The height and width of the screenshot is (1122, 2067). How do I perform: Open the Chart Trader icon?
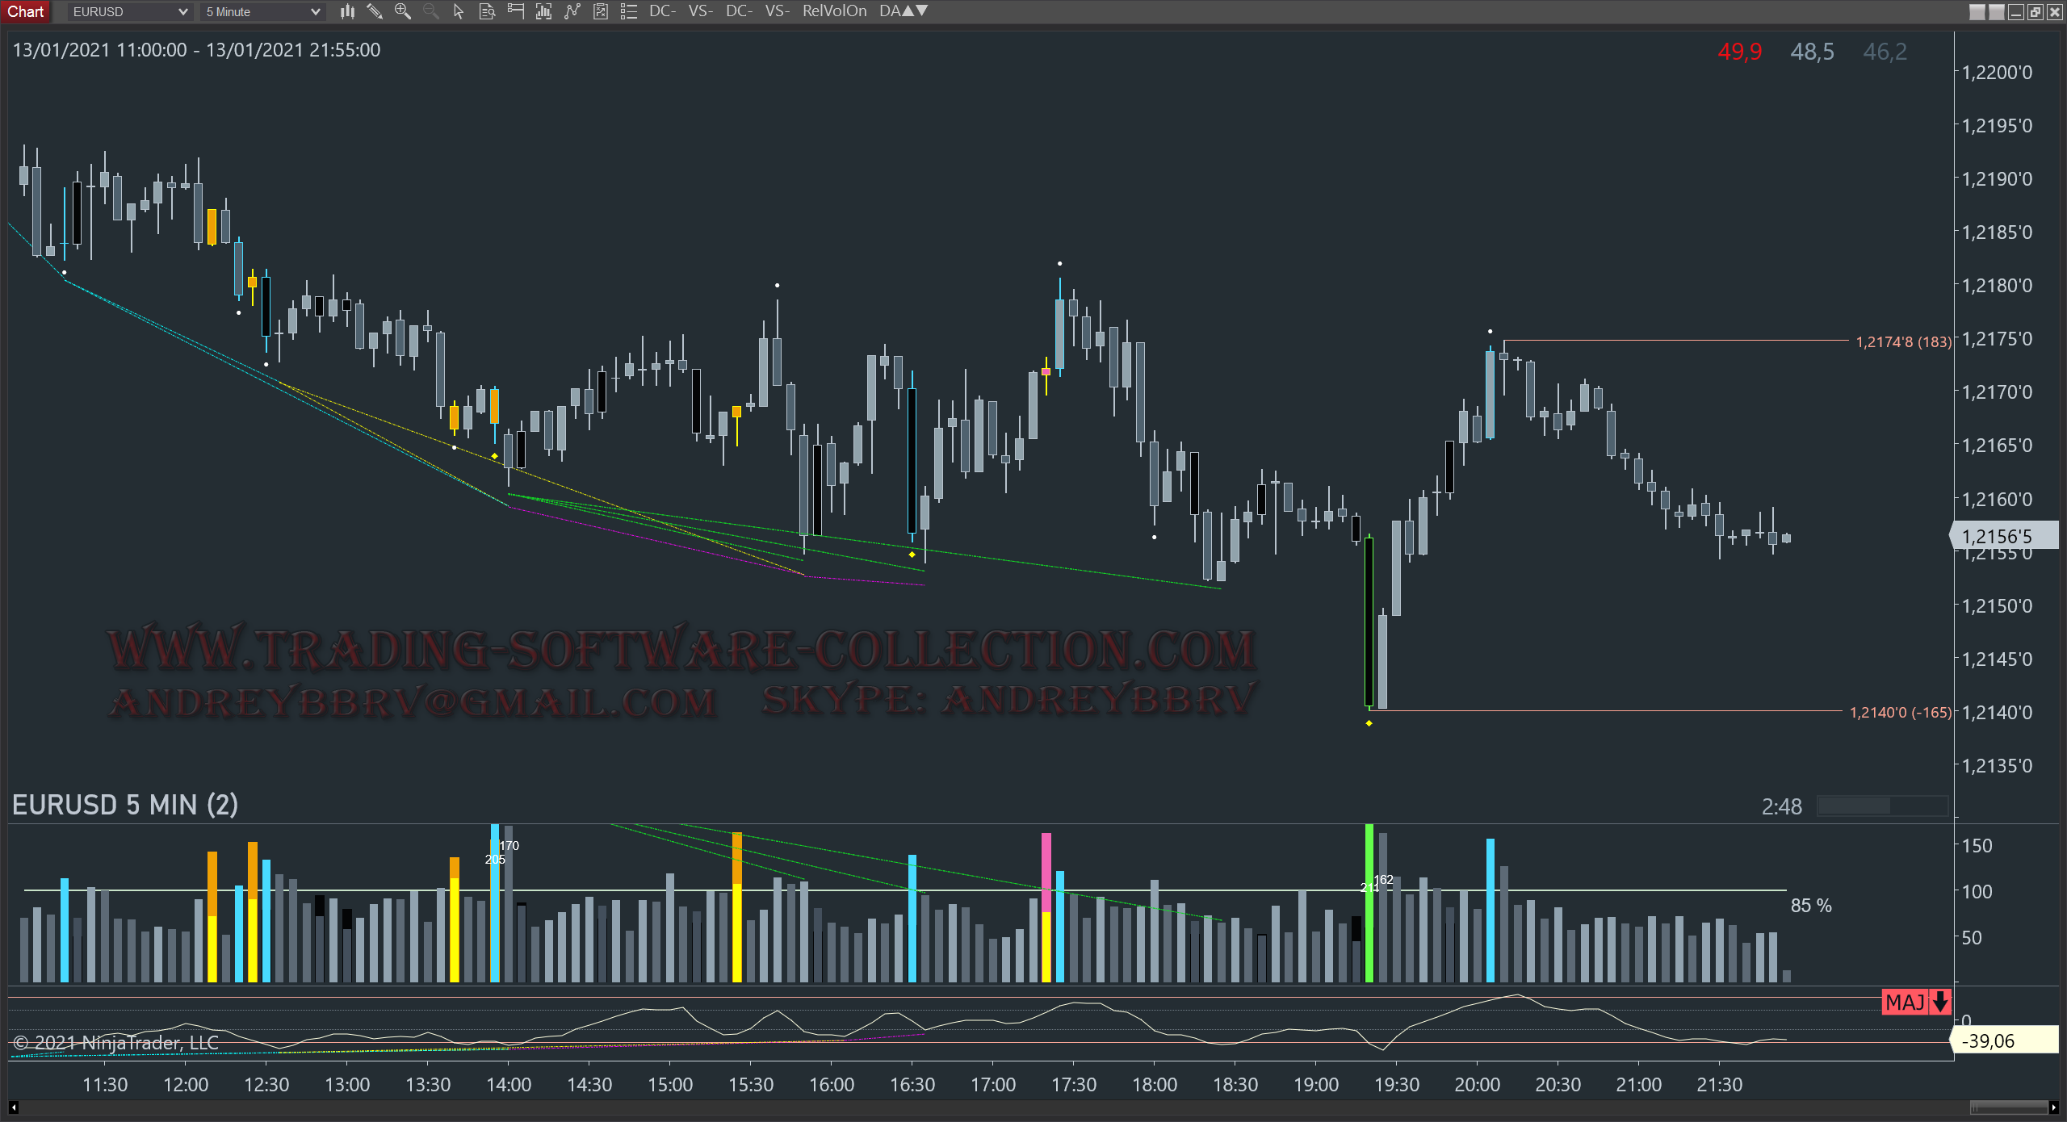pyautogui.click(x=515, y=11)
